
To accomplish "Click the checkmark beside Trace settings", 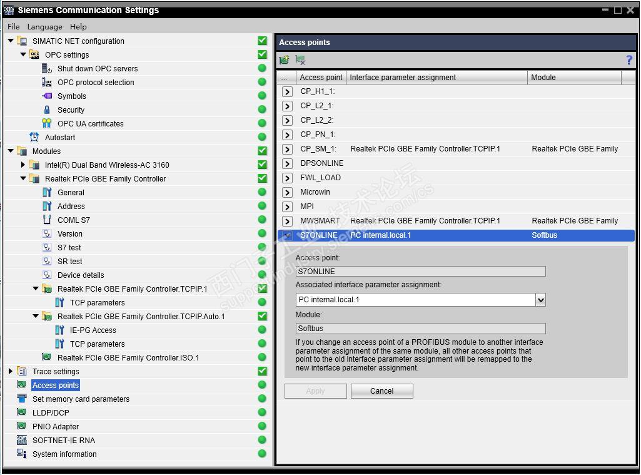I will [x=263, y=371].
